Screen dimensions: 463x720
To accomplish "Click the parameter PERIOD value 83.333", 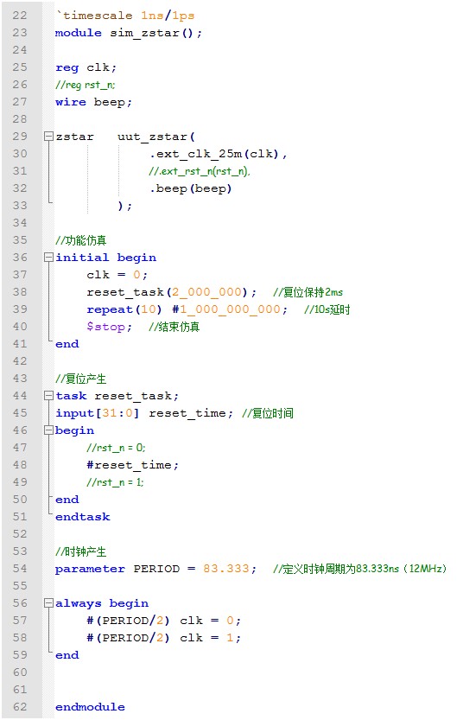I will click(x=226, y=569).
